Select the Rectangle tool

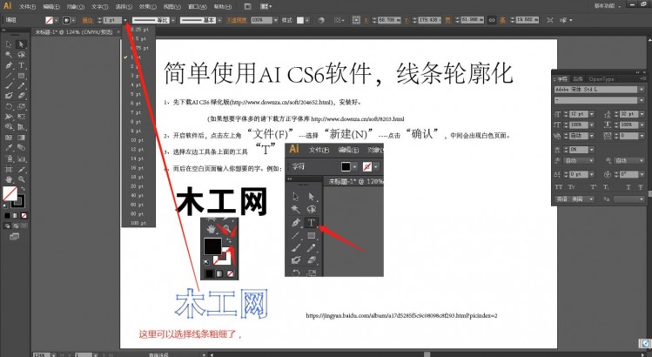point(21,76)
